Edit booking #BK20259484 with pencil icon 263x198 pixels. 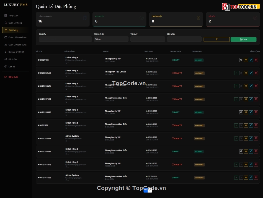pos(251,86)
